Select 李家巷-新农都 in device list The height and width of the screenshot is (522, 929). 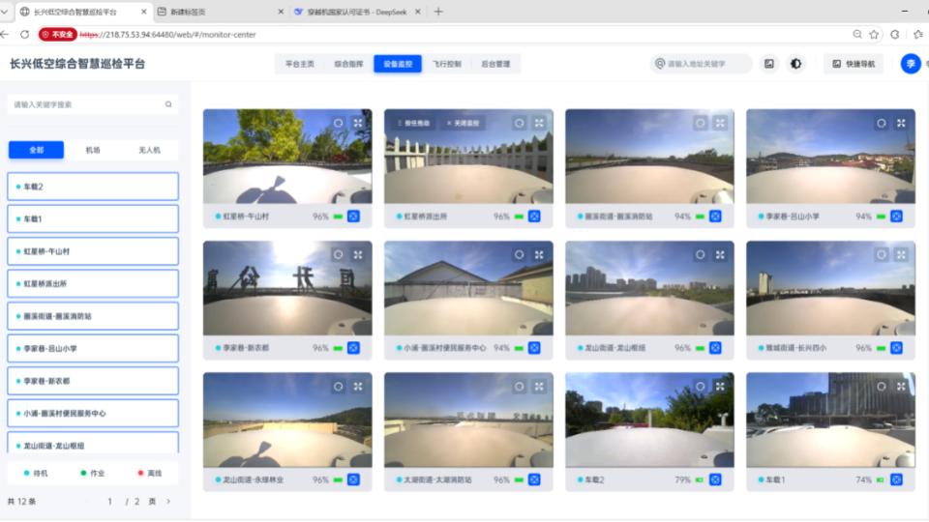[x=93, y=381]
